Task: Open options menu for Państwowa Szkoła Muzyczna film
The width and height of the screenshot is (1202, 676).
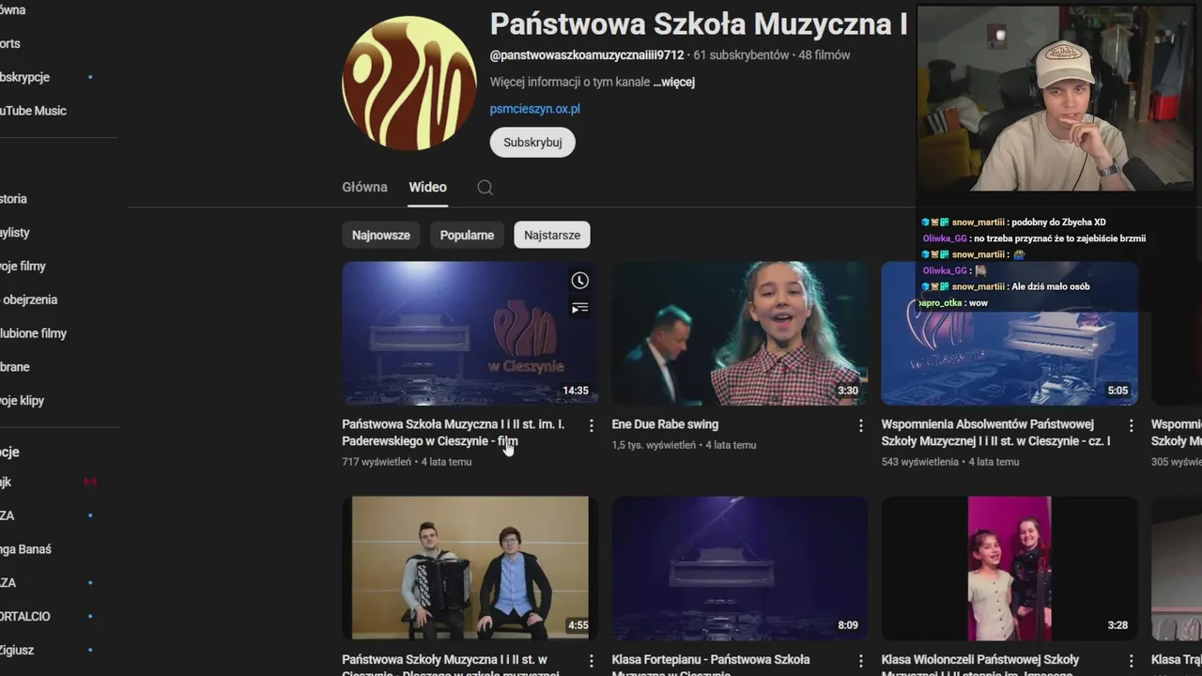Action: tap(591, 425)
